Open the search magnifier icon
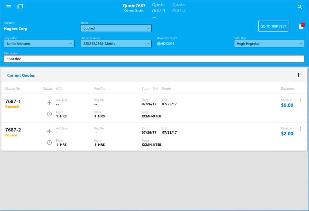 coord(300,7)
